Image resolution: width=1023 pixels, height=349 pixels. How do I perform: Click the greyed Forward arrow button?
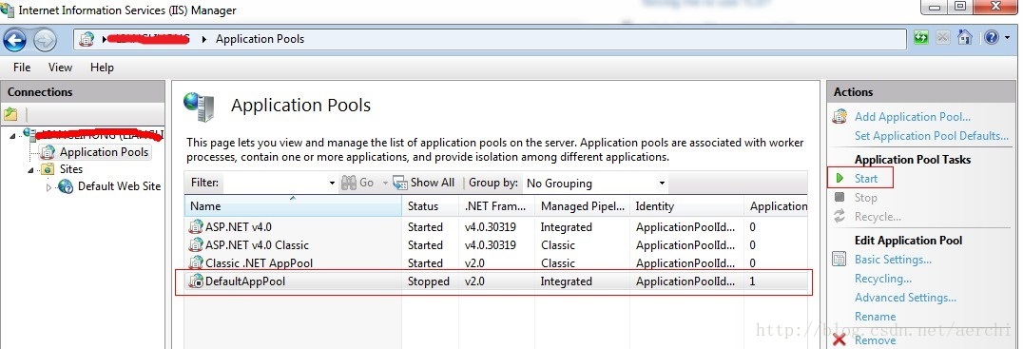click(x=44, y=41)
